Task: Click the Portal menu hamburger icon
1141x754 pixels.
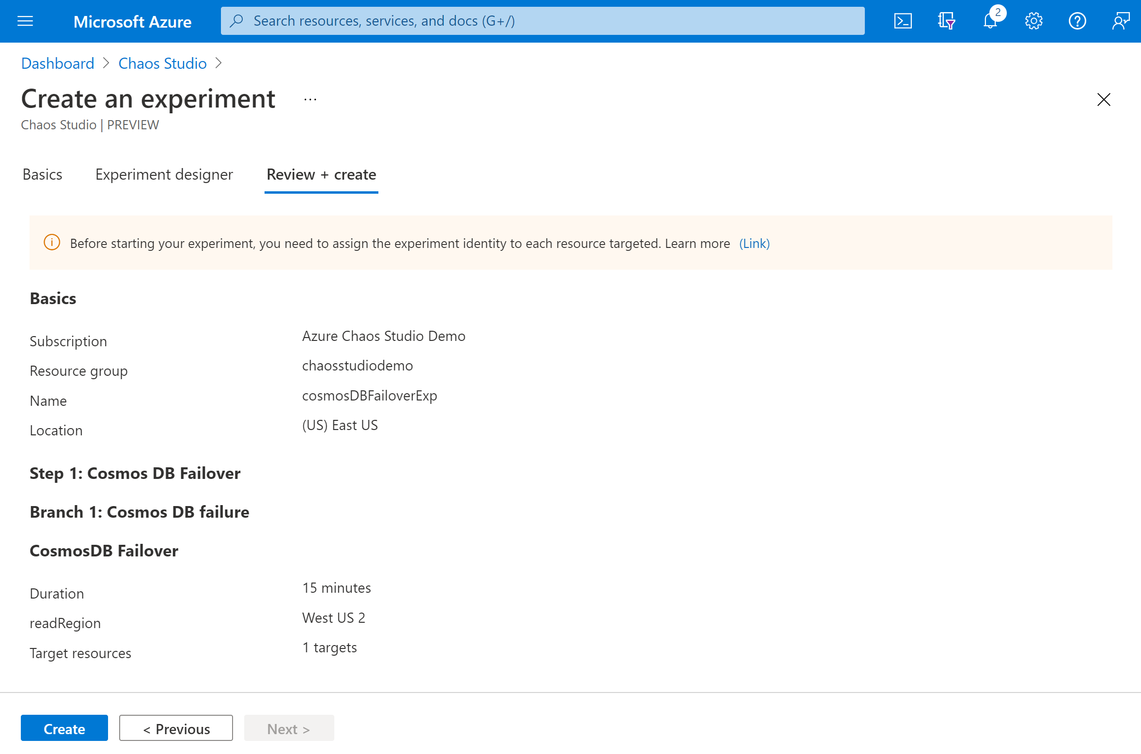Action: tap(25, 20)
